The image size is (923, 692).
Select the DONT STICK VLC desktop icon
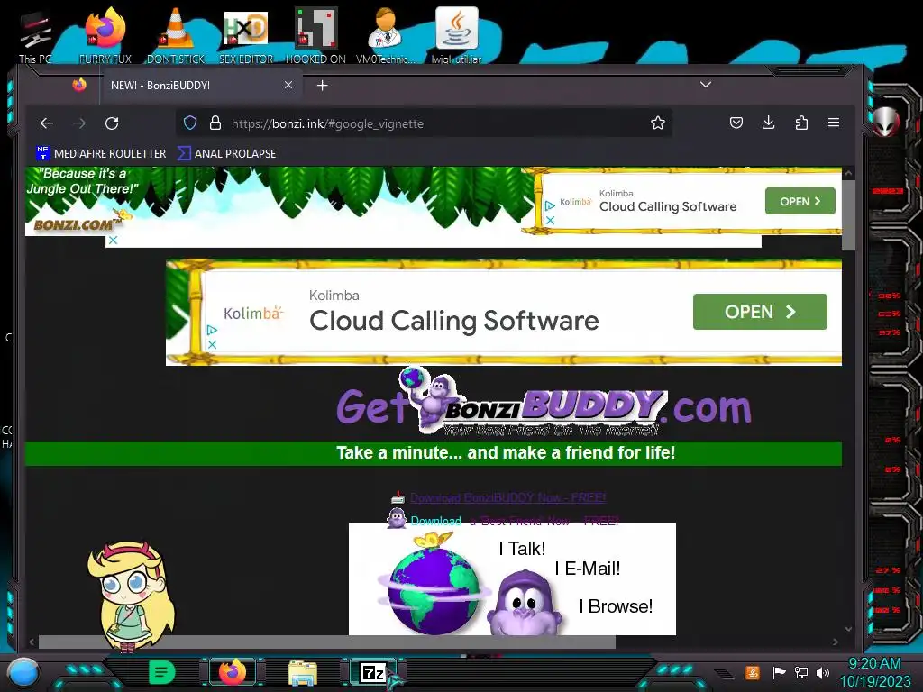tap(176, 36)
